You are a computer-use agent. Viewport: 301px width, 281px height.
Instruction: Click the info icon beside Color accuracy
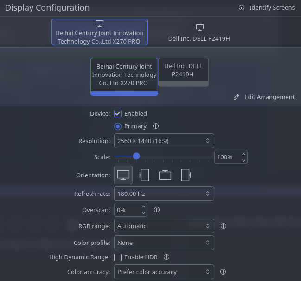click(223, 272)
